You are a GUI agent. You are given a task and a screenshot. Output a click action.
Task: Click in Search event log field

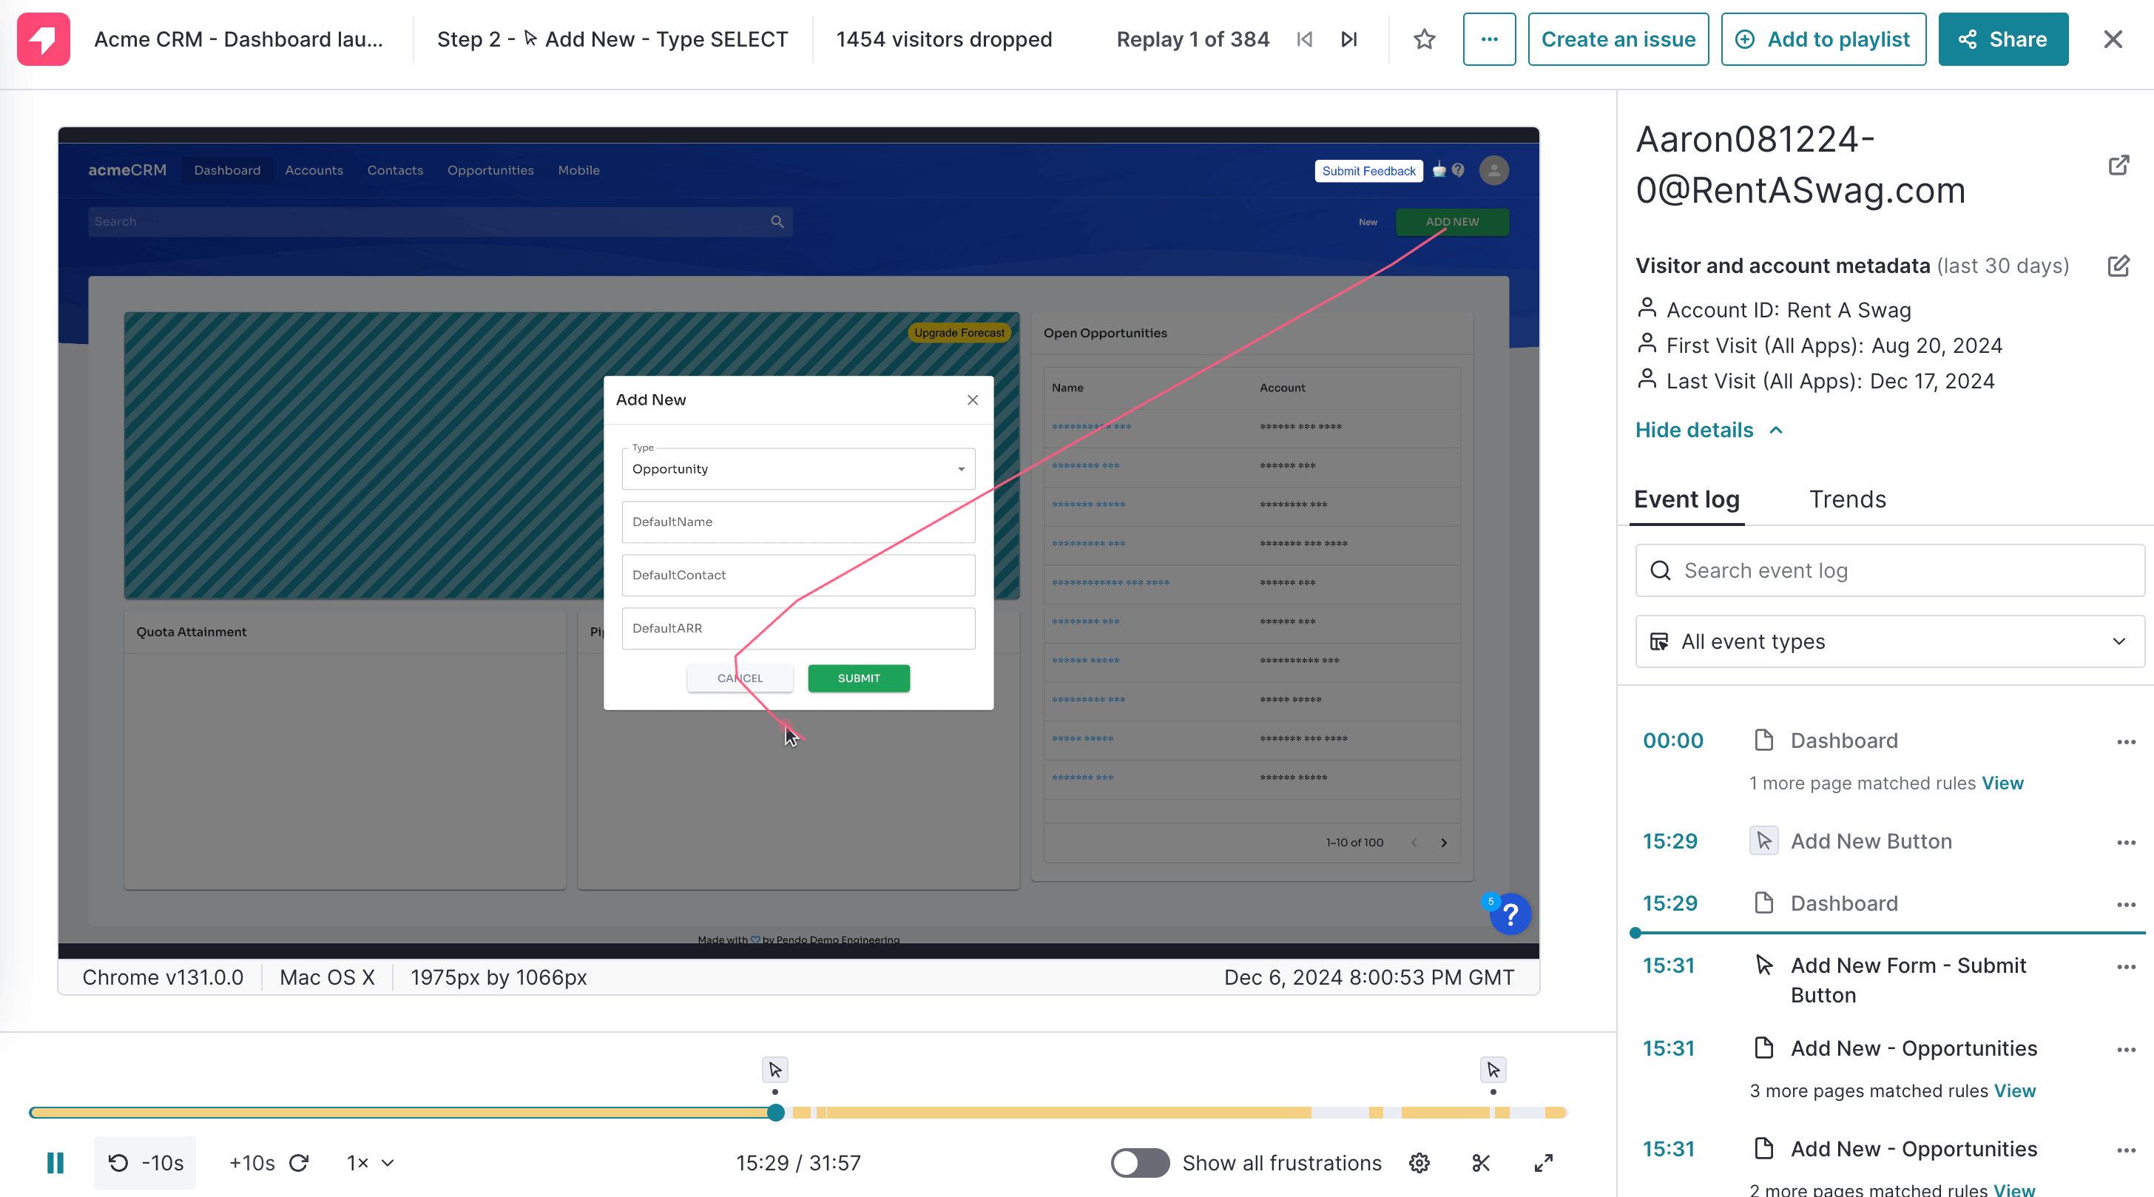pos(1890,570)
